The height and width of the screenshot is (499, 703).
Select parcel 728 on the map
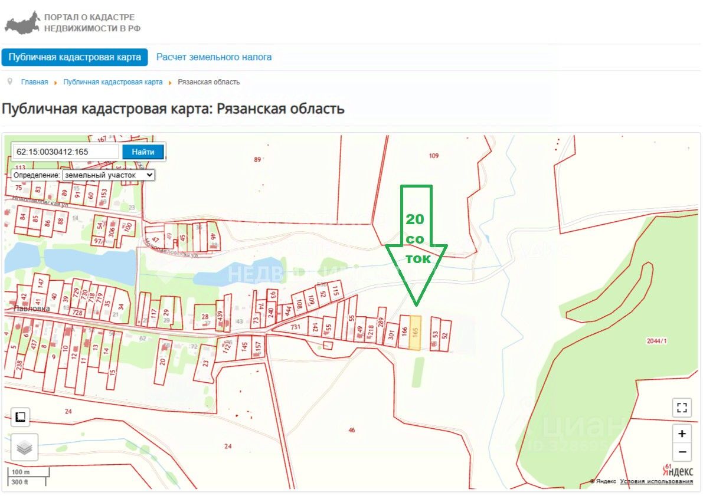[x=77, y=313]
